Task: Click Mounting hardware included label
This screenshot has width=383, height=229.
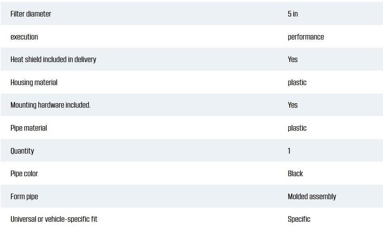Action: 51,105
